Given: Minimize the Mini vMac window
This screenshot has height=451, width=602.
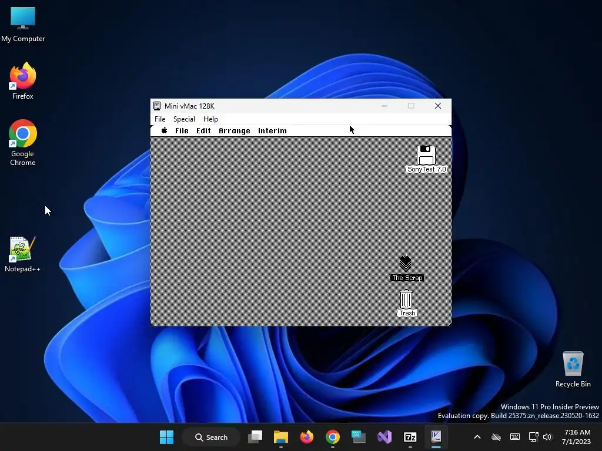Looking at the screenshot, I should pos(384,106).
